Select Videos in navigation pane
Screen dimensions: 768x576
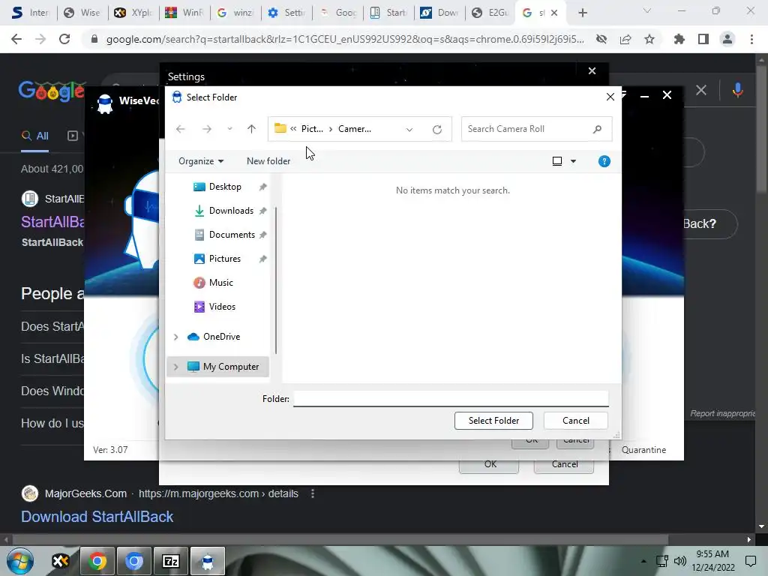[x=222, y=307]
